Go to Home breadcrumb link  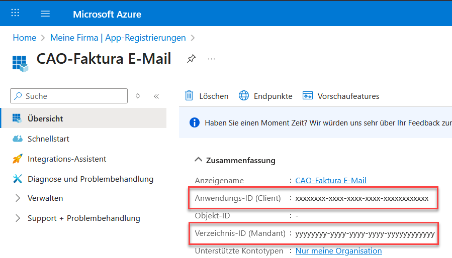coord(24,38)
